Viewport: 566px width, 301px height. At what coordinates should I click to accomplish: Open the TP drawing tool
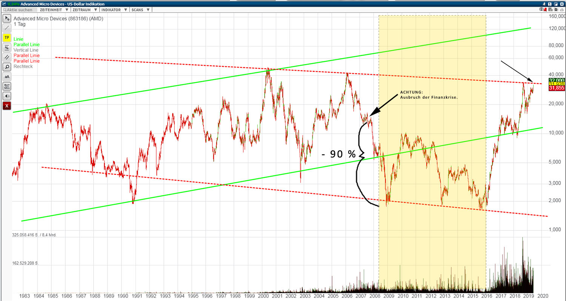6,37
